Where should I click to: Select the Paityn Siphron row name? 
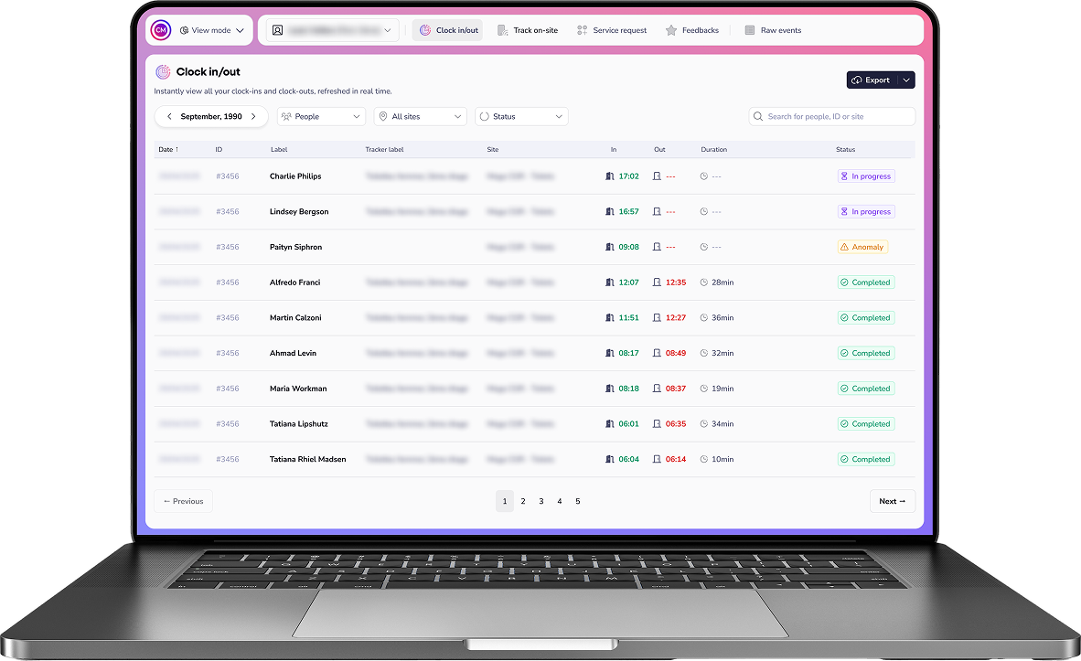click(x=295, y=247)
